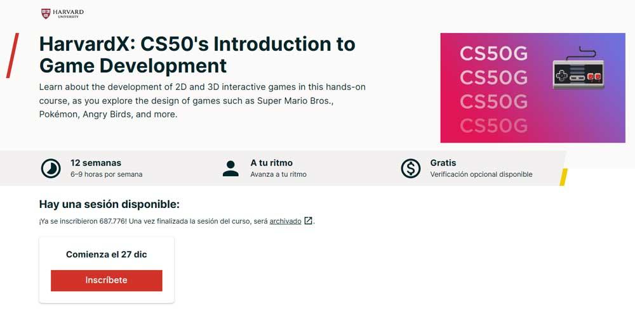Image resolution: width=635 pixels, height=310 pixels.
Task: Click the external link icon after archivado
Action: coord(308,221)
